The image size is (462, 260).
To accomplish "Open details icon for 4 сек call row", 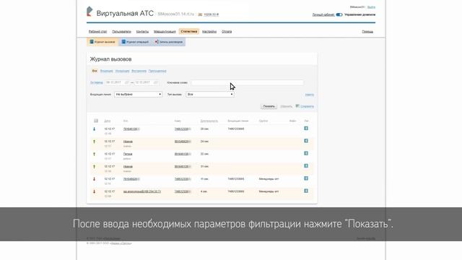I will tap(306, 191).
